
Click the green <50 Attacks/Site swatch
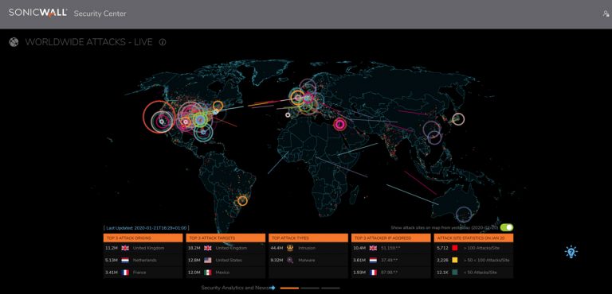point(454,273)
